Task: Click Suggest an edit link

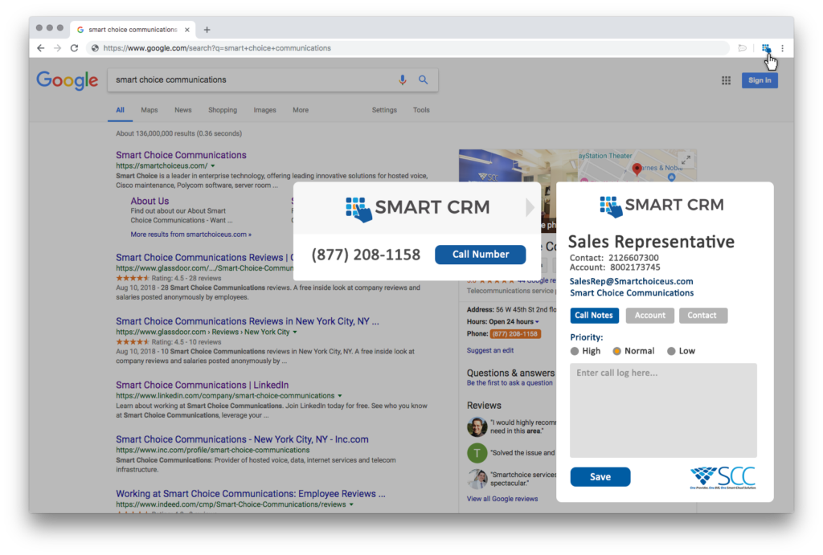Action: [490, 350]
